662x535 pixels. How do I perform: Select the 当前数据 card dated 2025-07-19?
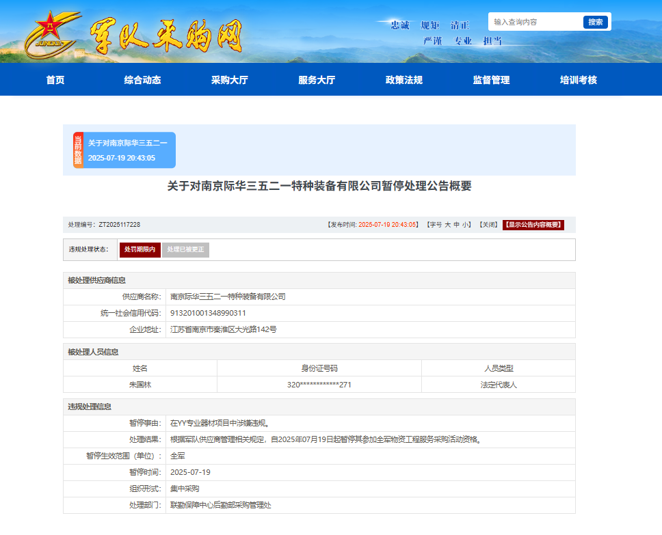point(124,150)
